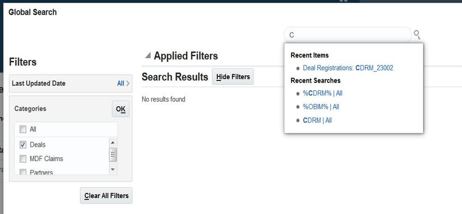This screenshot has width=462, height=214.
Task: Open Deal Registrations: CDRM_23002 recent item
Action: coord(348,68)
